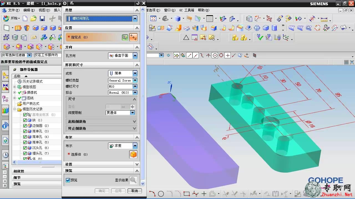Toggle checkbox for 边倒圆 (2) feature
The width and height of the screenshot is (355, 199).
pyautogui.click(x=25, y=126)
